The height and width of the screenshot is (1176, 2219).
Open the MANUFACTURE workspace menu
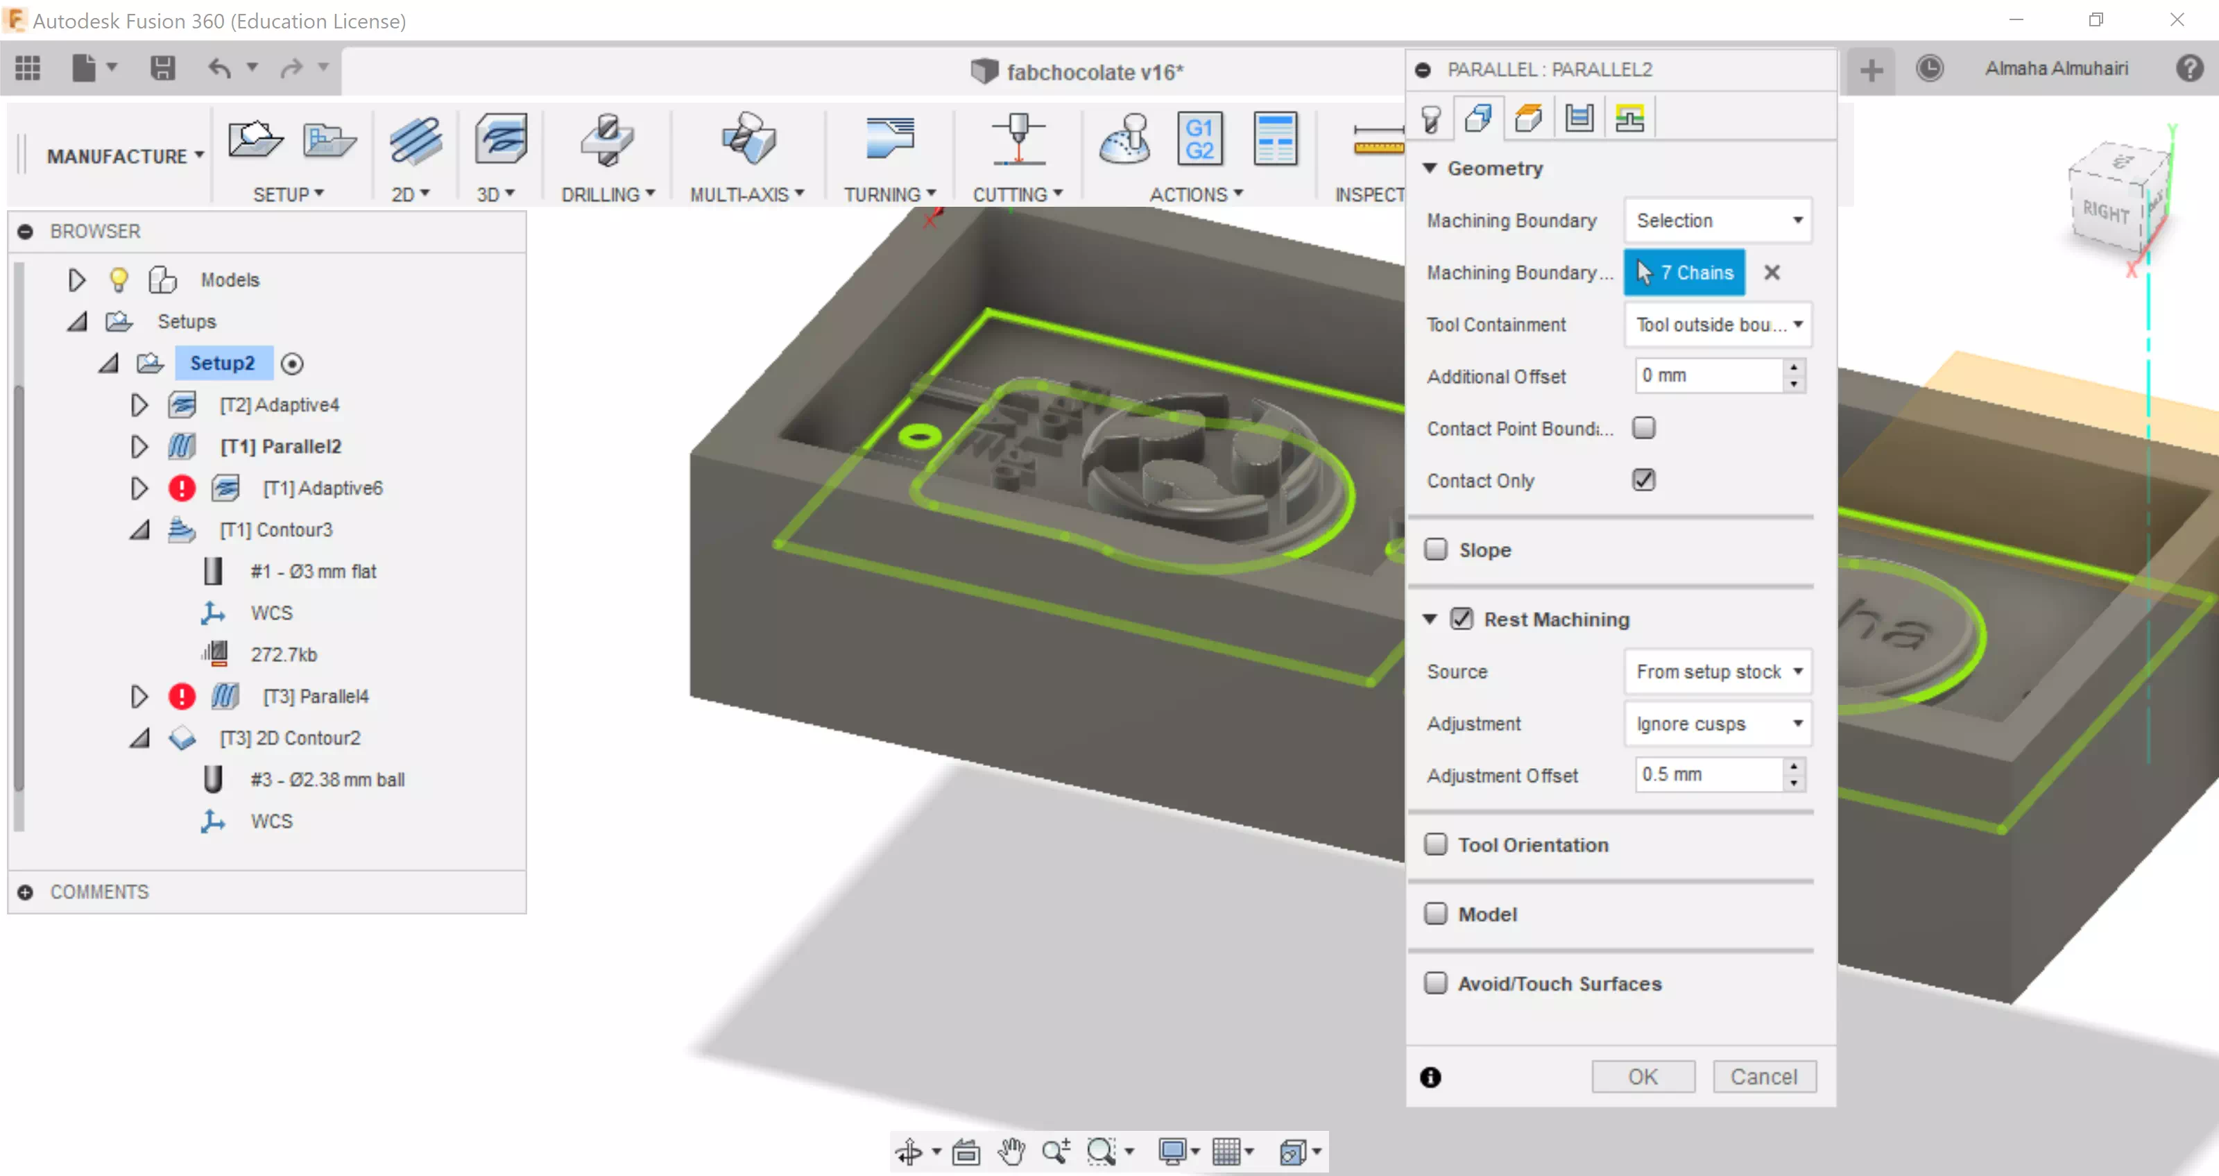click(x=125, y=156)
